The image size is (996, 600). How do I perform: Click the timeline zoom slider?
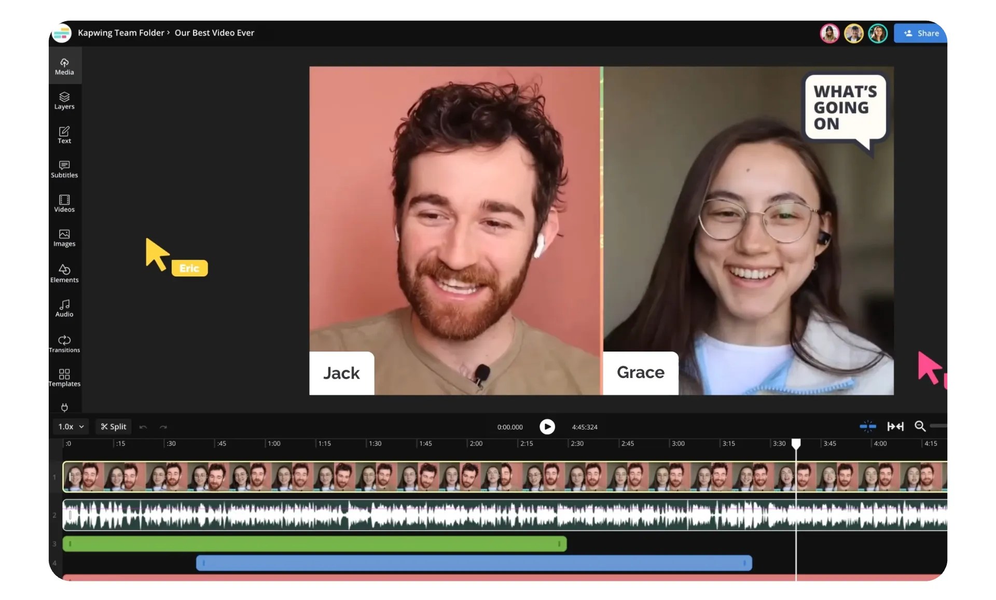tap(938, 426)
